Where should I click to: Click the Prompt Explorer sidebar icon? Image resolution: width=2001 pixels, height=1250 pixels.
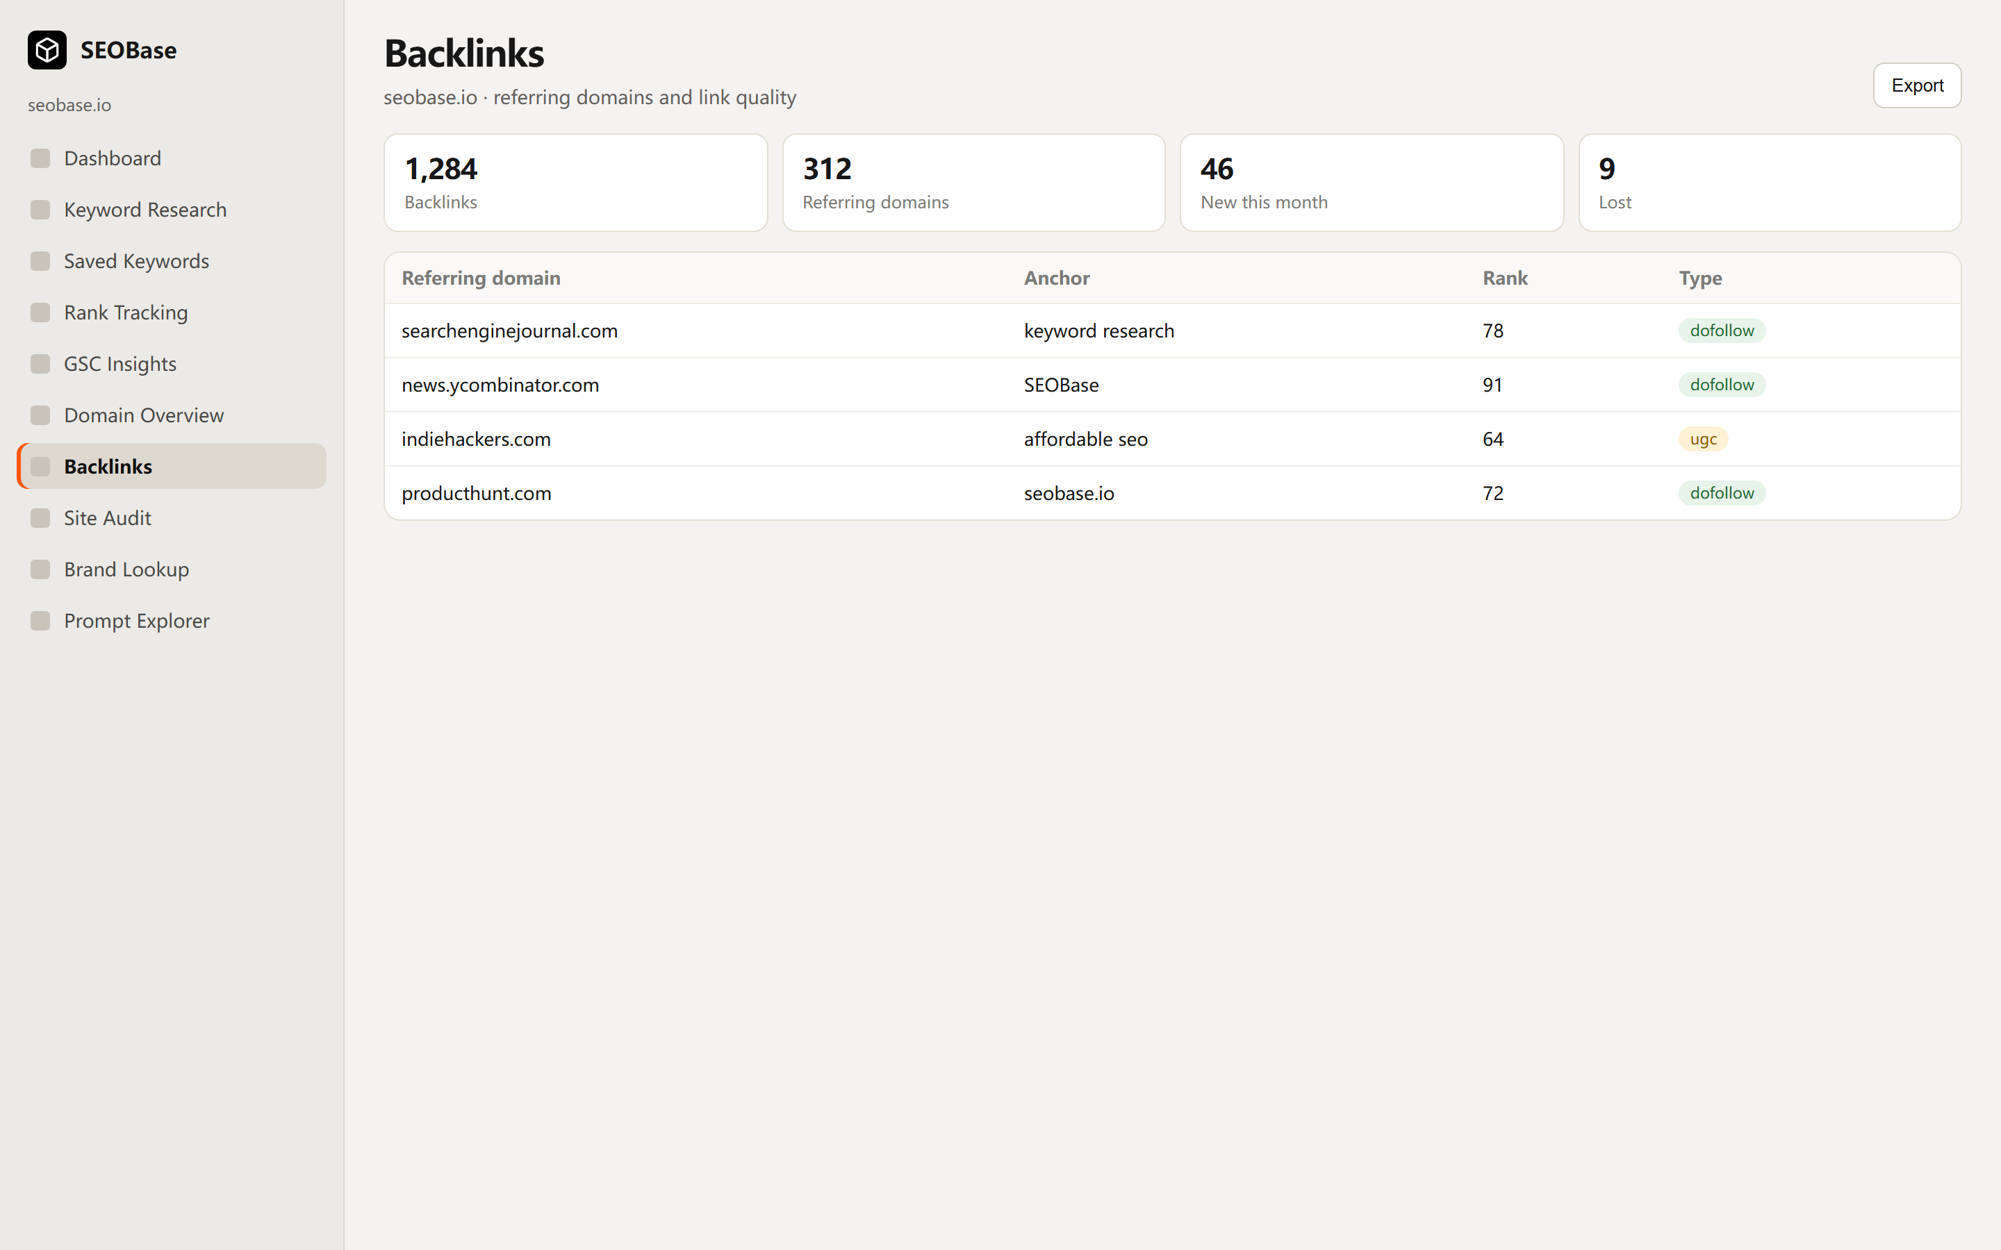click(40, 620)
